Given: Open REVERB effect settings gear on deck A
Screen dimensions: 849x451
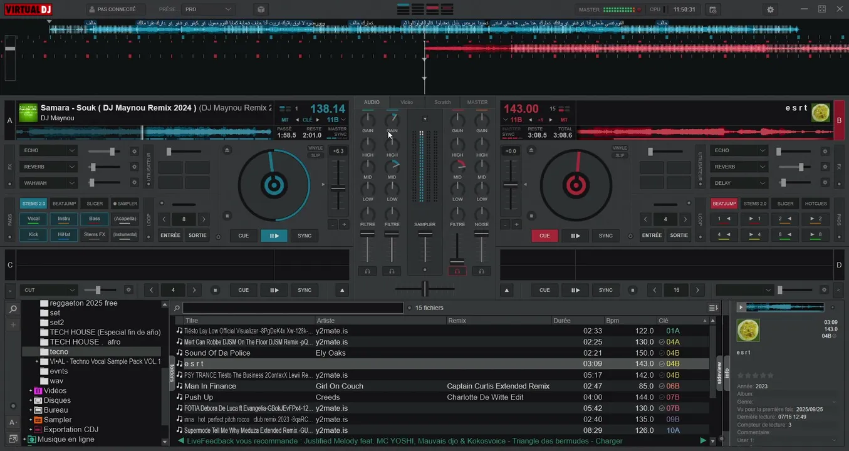Looking at the screenshot, I should (x=133, y=167).
